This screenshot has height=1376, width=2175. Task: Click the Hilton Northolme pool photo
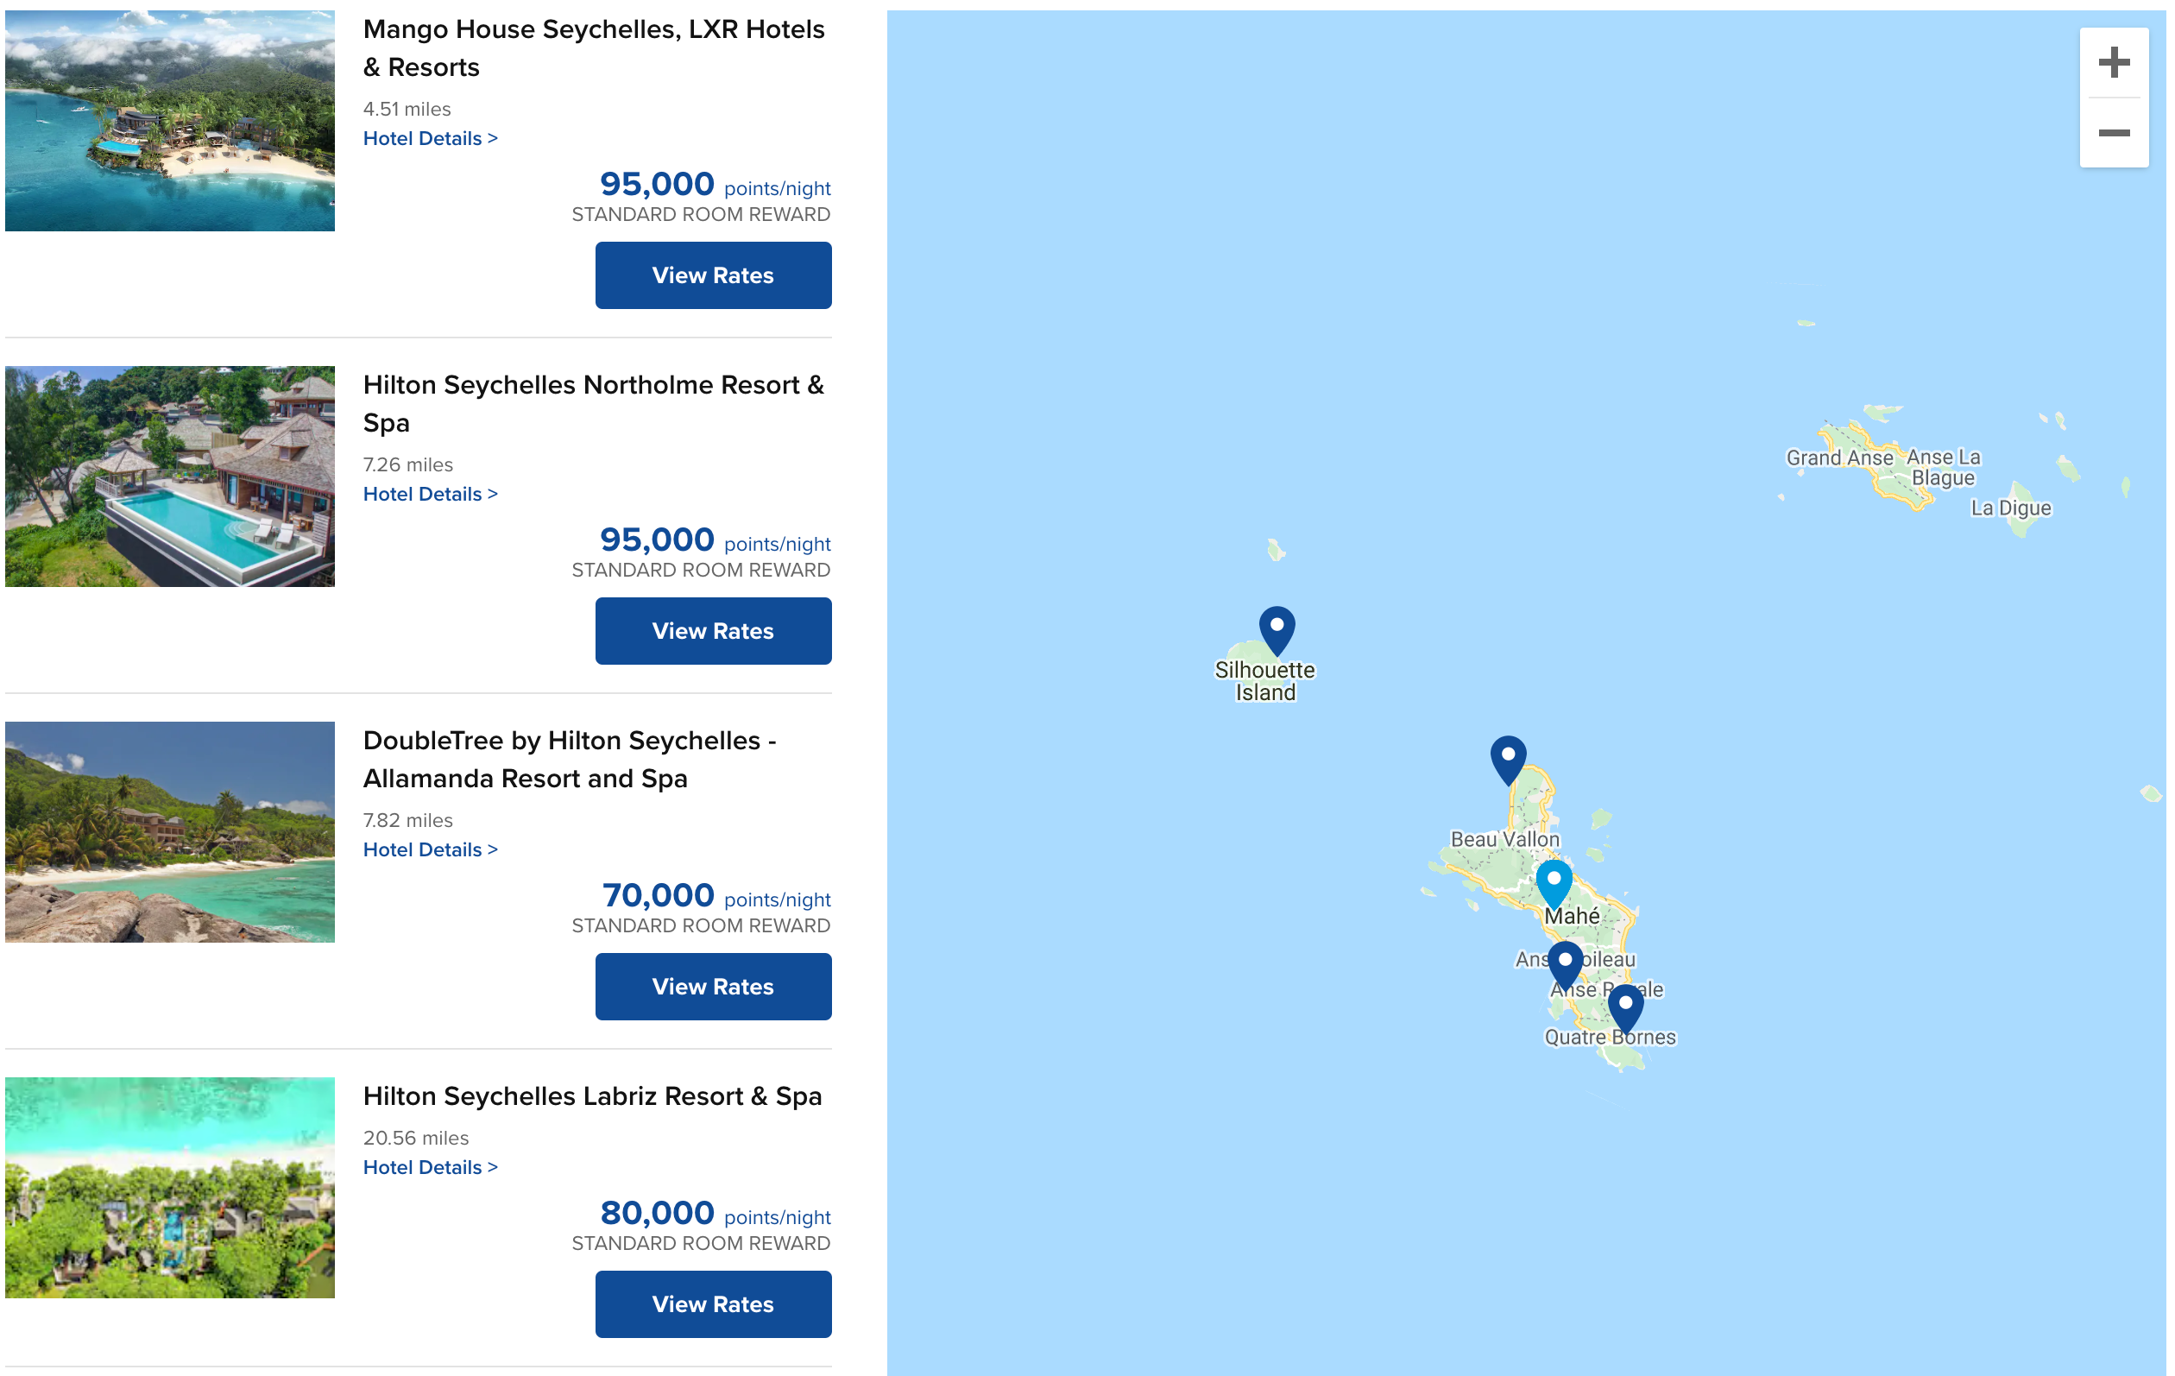coord(170,477)
